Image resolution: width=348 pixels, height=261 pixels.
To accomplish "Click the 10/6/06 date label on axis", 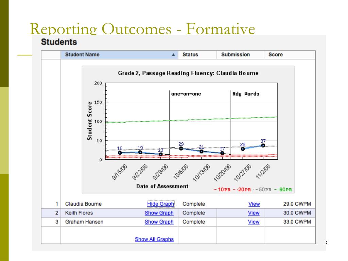I will click(181, 172).
